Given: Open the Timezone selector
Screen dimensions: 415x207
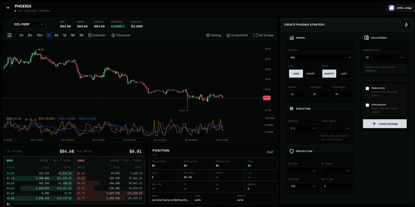Looking at the screenshot, I should pos(121,35).
